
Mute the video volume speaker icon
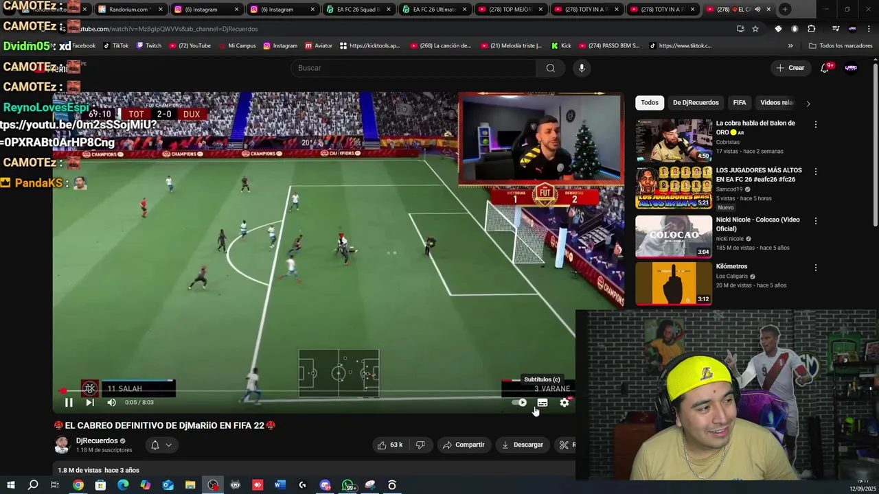pos(111,403)
